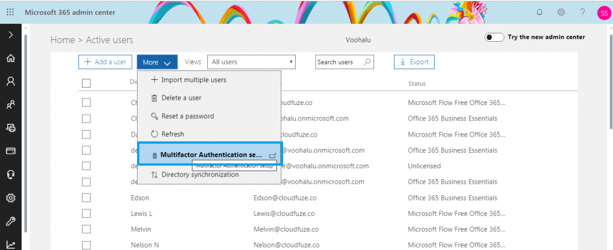613x250 pixels.
Task: Select Reset a password menu entry
Action: (209, 116)
